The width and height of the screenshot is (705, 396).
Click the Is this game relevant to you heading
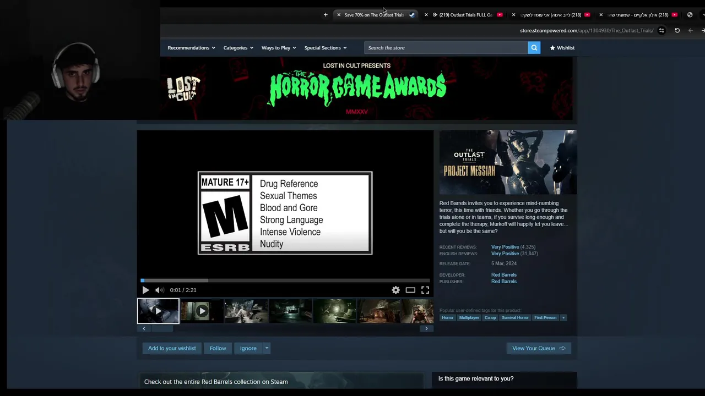click(x=476, y=378)
